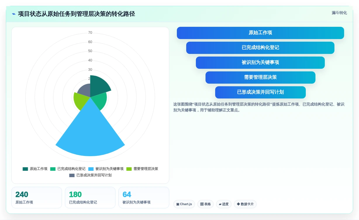Click the title 项目状态从原始任务到管理层决策的转化路径
The height and width of the screenshot is (220, 359).
coord(77,14)
